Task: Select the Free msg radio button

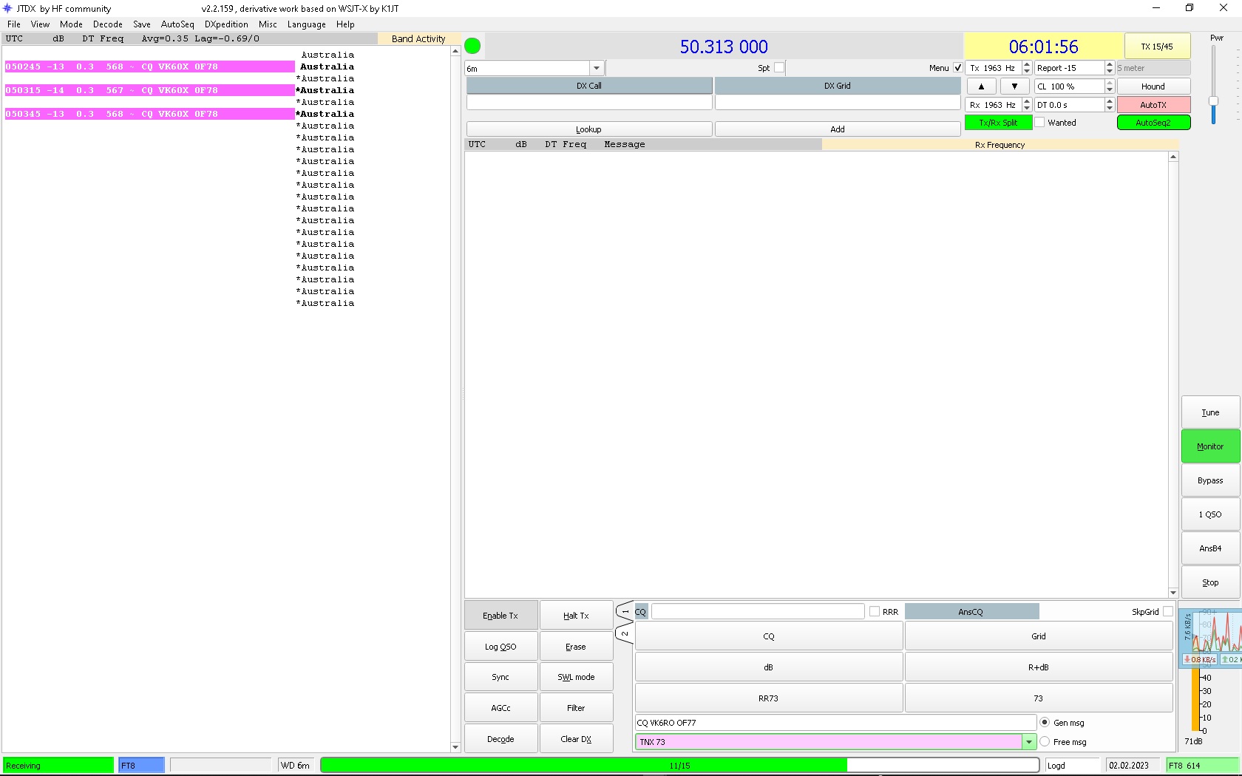Action: (x=1045, y=742)
